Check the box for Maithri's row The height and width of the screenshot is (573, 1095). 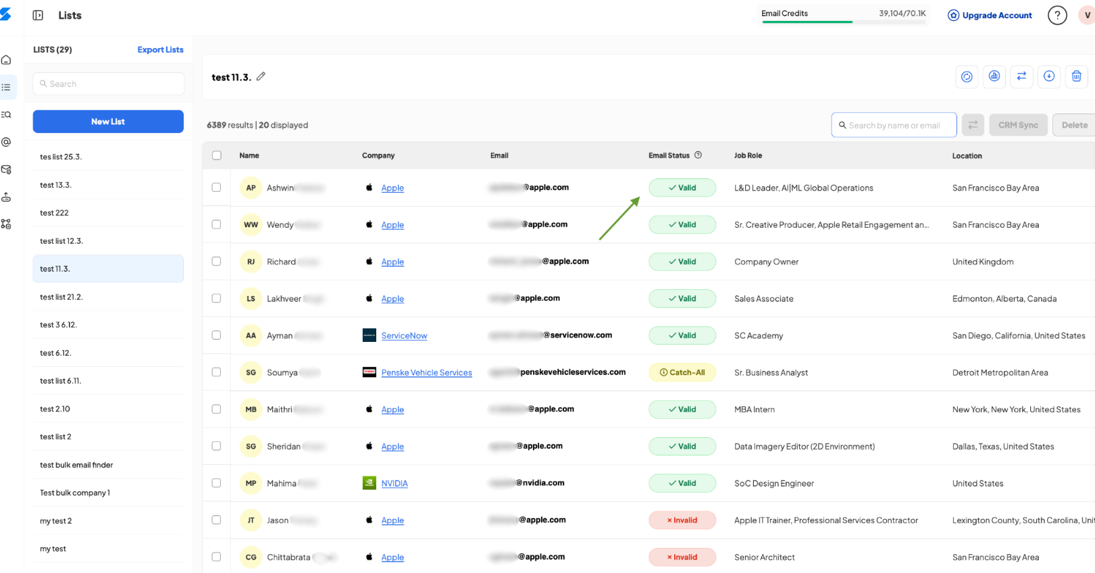(x=216, y=409)
